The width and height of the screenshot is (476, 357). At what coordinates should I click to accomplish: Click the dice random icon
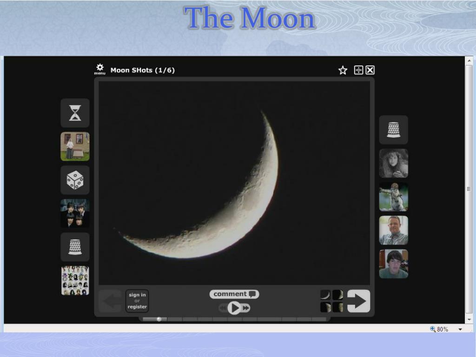75,180
